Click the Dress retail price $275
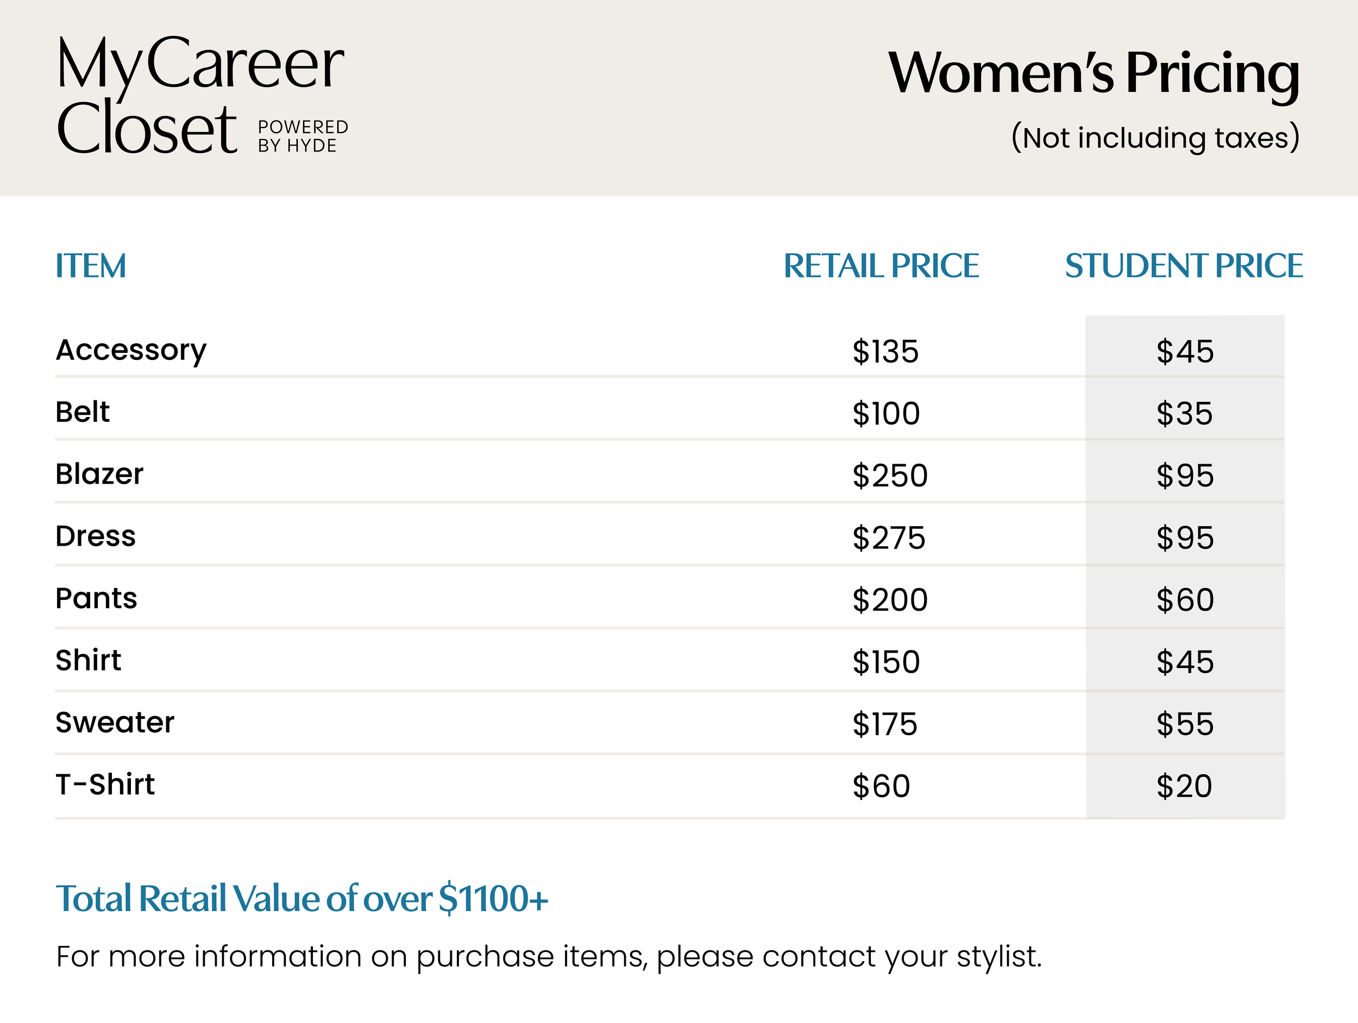1358x1023 pixels. [x=888, y=538]
